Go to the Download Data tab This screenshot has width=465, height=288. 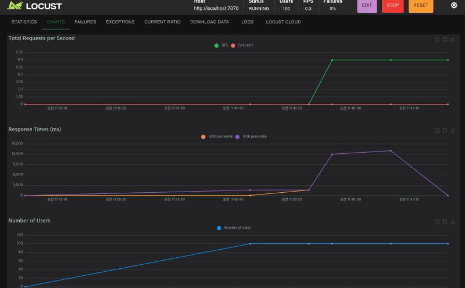point(209,22)
